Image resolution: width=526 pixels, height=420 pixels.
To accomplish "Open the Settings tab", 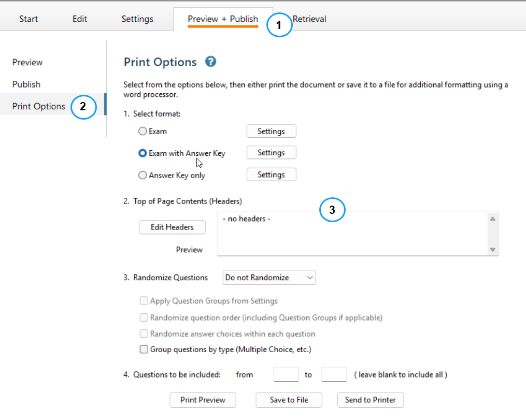I will click(x=137, y=19).
